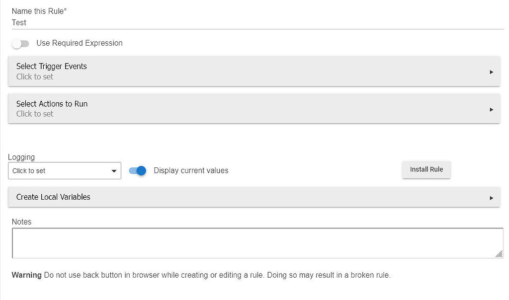Enable the Use Required Expression switch

tap(20, 44)
